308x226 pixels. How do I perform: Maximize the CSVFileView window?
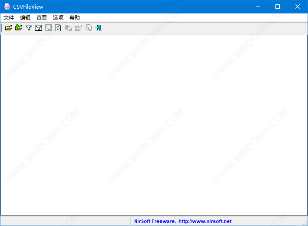click(278, 7)
